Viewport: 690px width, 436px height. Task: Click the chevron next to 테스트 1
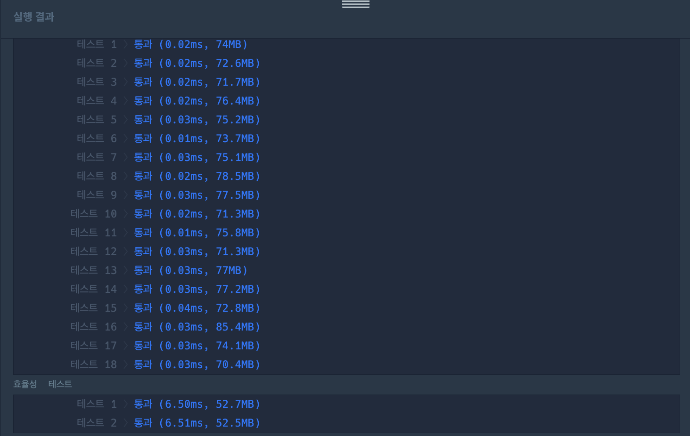pos(126,44)
